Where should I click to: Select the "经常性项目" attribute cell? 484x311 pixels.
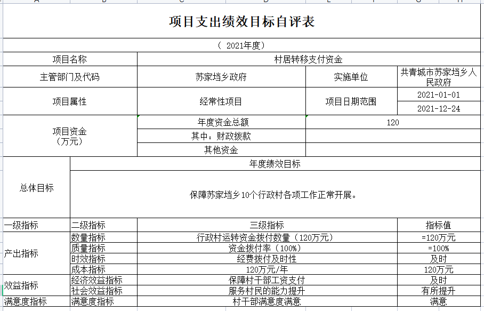point(221,101)
